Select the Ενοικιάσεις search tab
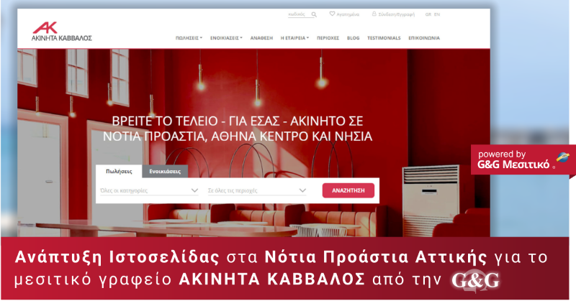 165,171
